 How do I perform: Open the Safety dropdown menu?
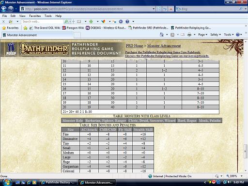click(x=216, y=34)
